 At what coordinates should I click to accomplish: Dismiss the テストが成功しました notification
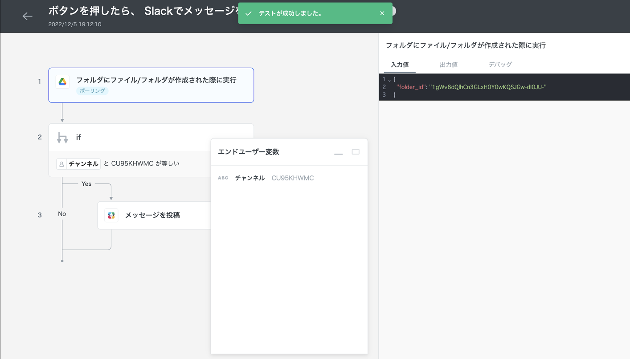[x=382, y=13]
